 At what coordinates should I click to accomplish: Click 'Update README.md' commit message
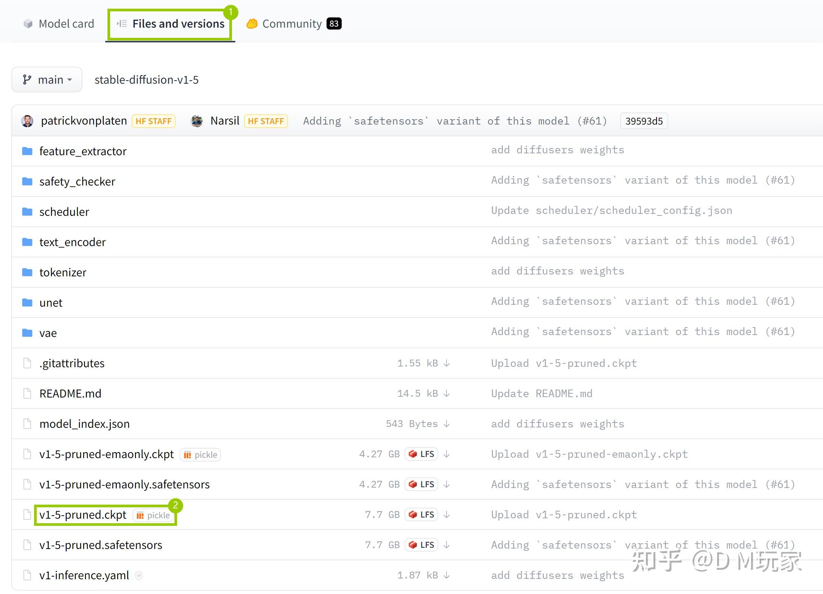tap(541, 393)
